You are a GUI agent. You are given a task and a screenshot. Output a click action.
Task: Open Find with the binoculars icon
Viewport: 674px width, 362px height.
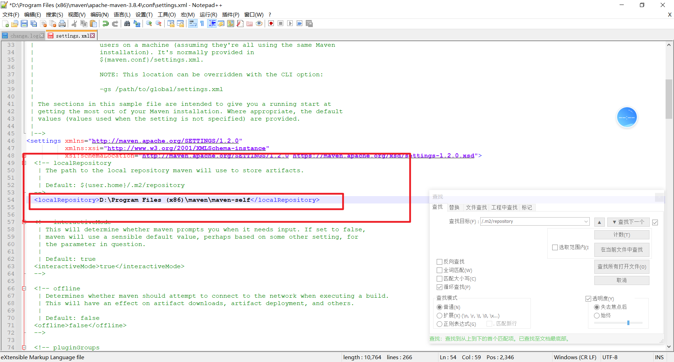pyautogui.click(x=127, y=24)
